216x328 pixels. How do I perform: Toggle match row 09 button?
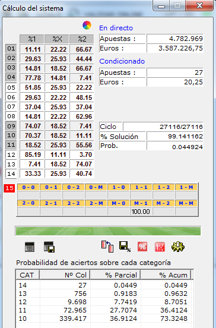11,126
